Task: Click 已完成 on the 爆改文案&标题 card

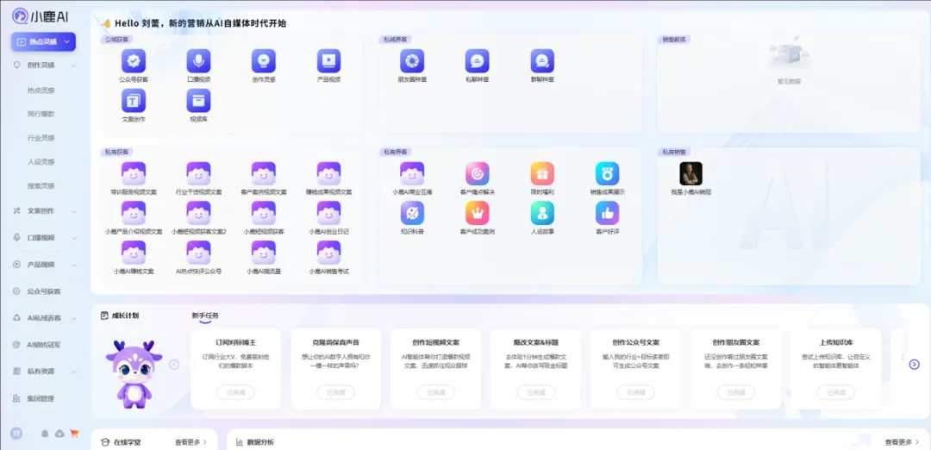Action: tap(535, 392)
